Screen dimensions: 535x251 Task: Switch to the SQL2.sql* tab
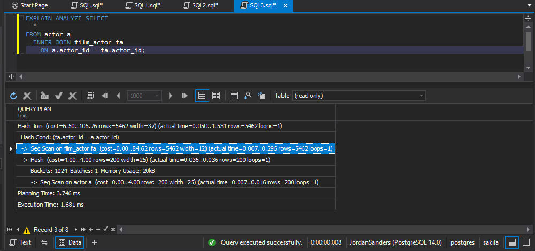201,5
